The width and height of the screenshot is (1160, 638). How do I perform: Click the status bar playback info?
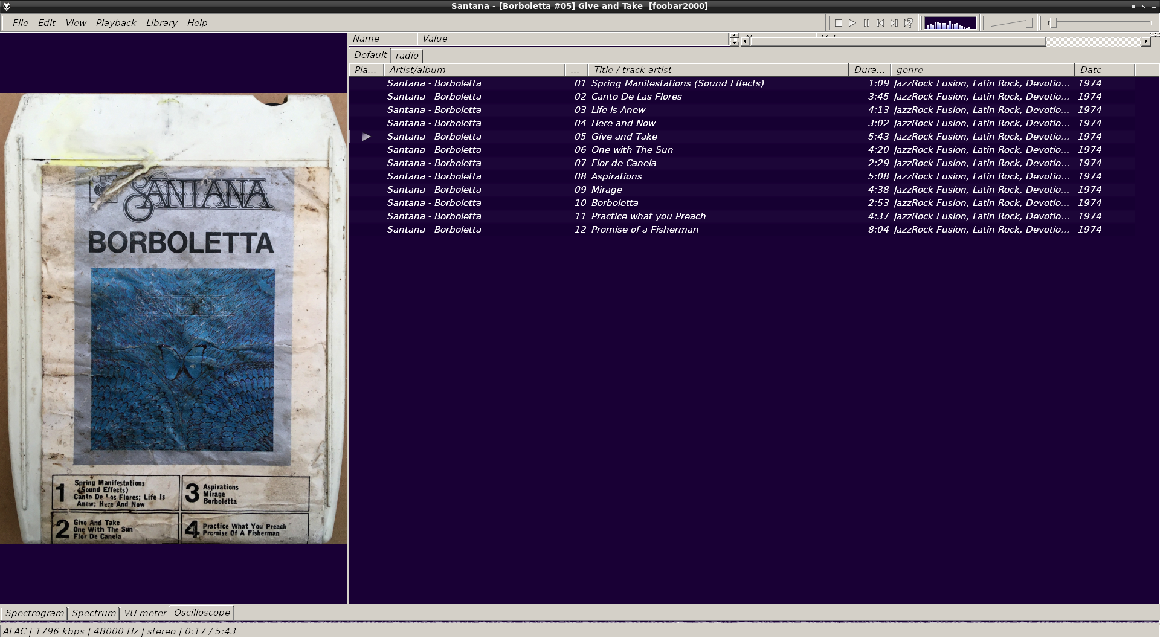(x=120, y=631)
